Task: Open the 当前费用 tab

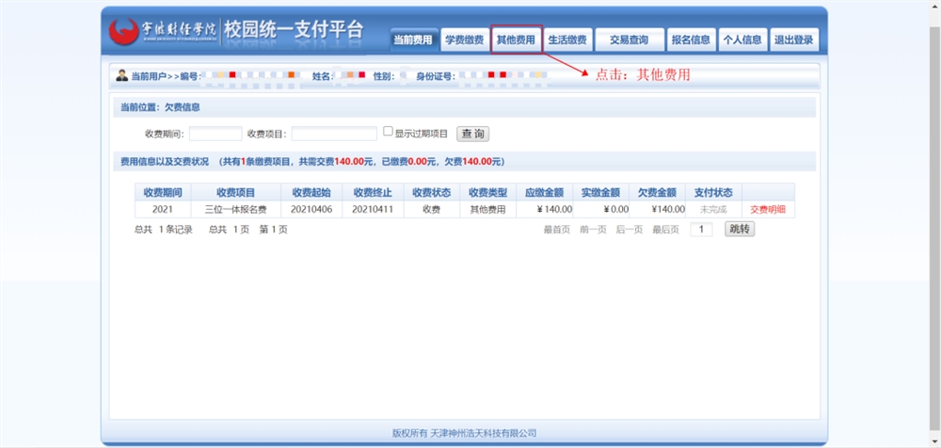Action: click(413, 40)
